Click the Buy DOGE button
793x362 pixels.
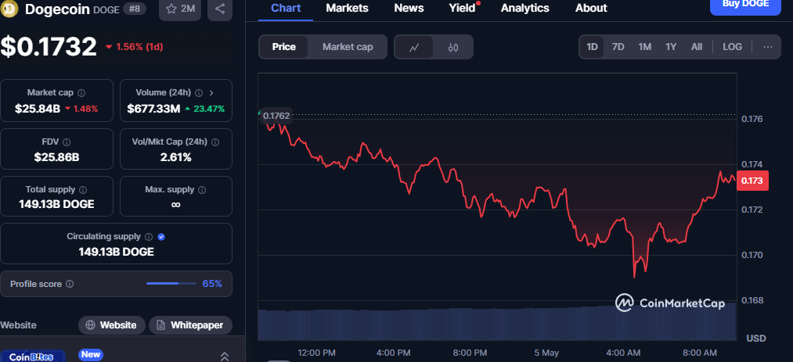[x=745, y=6]
